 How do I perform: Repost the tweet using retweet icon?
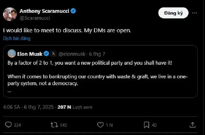point(54,125)
